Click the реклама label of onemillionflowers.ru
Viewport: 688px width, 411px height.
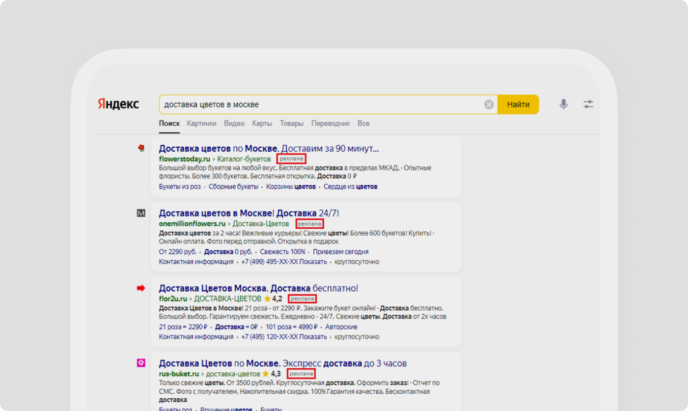(309, 224)
